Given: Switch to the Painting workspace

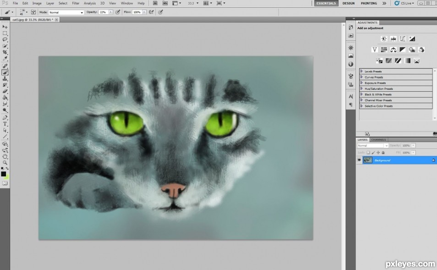Looking at the screenshot, I should (x=369, y=3).
